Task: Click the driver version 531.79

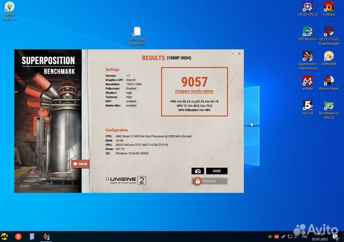Action: [x=120, y=149]
